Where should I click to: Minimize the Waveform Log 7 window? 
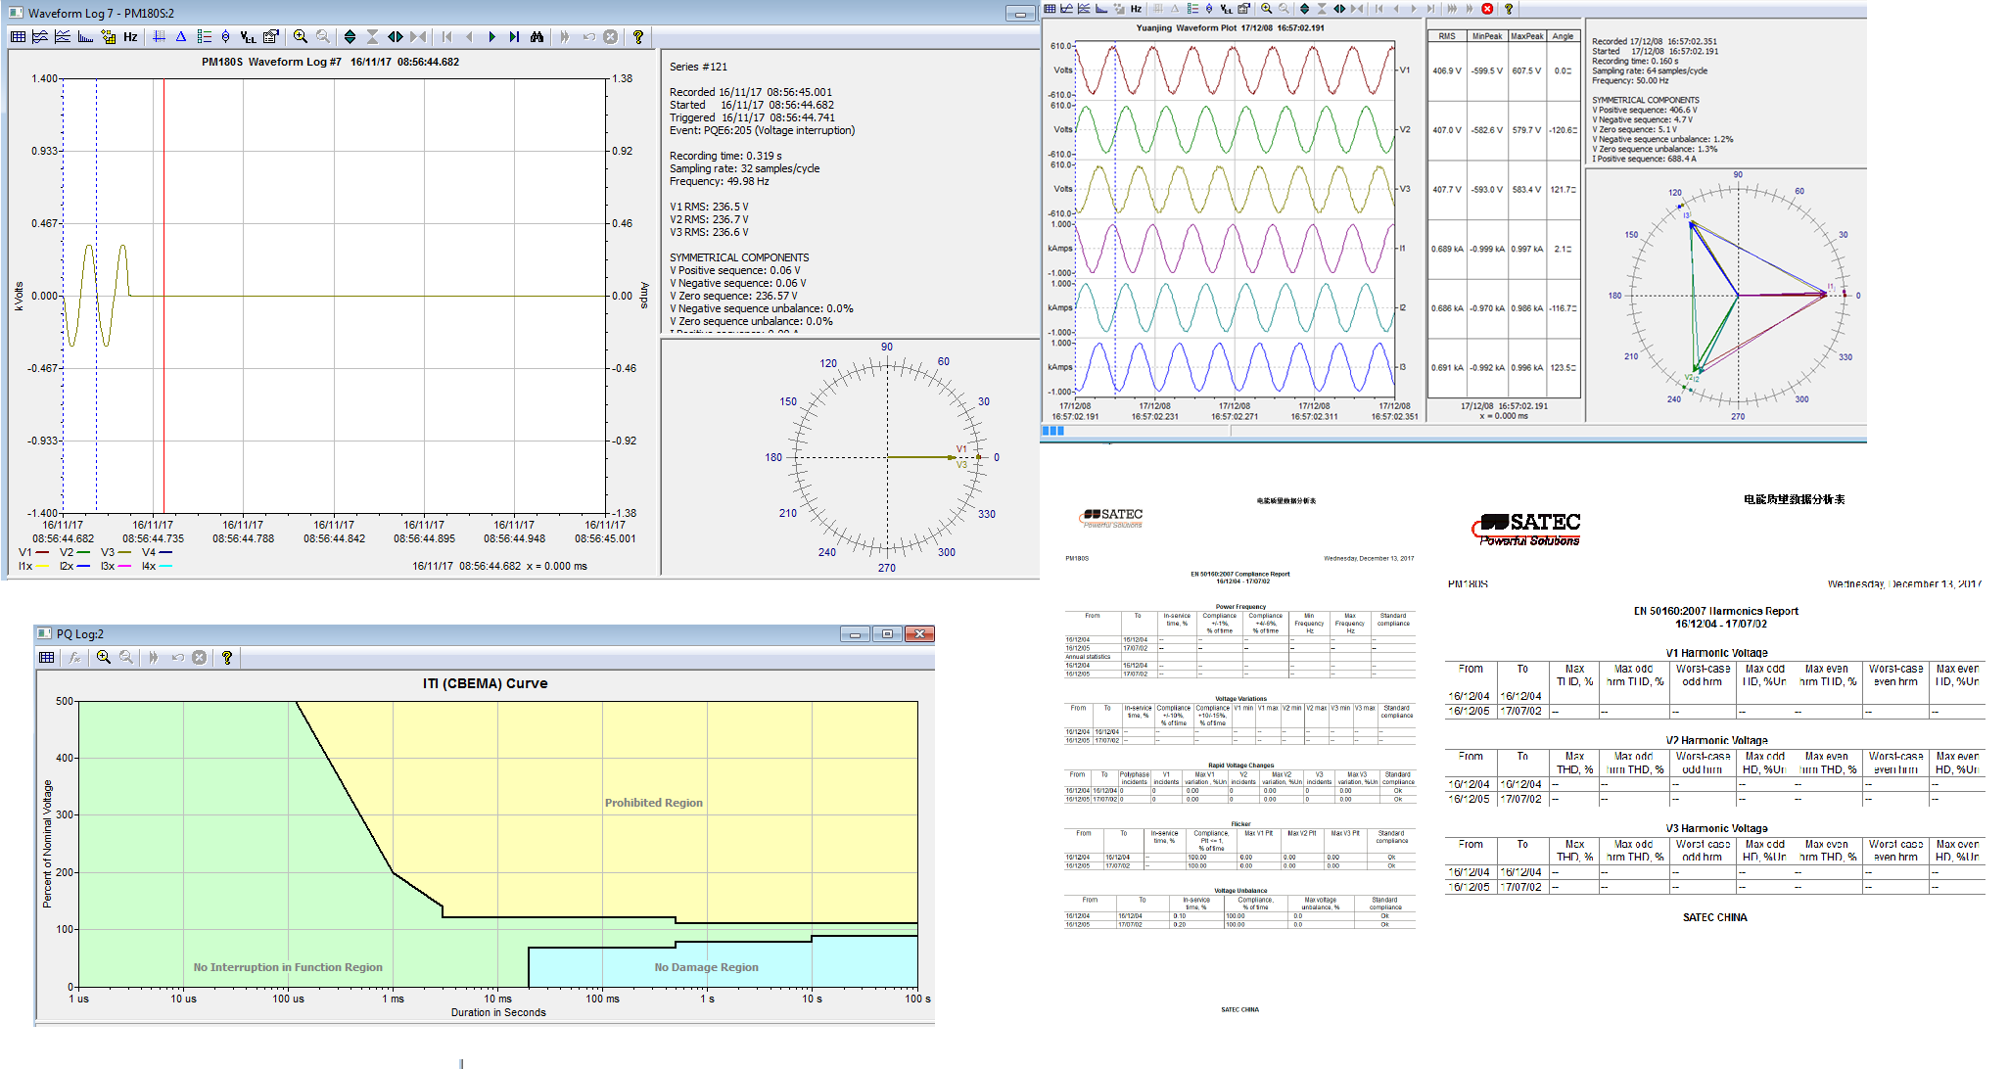1020,14
